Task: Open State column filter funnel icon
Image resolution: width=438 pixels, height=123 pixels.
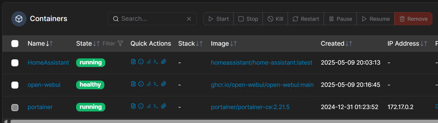Action: (x=120, y=44)
